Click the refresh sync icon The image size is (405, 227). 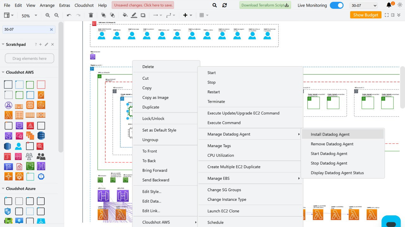pyautogui.click(x=225, y=5)
